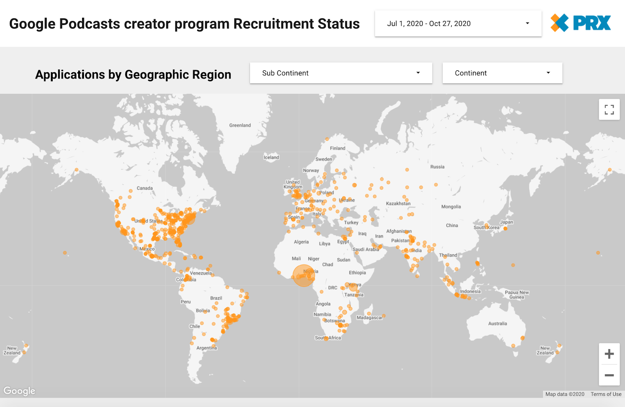Expand the Sub Continent filter
The height and width of the screenshot is (407, 625).
[x=341, y=73]
